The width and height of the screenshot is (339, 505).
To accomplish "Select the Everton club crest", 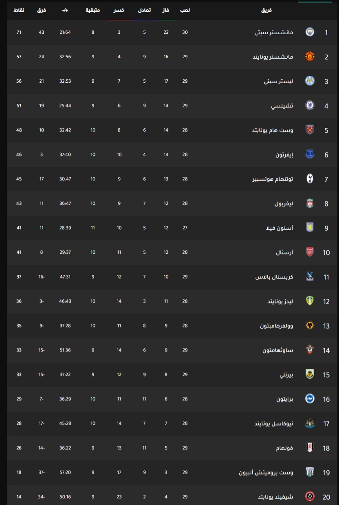I will click(x=310, y=154).
